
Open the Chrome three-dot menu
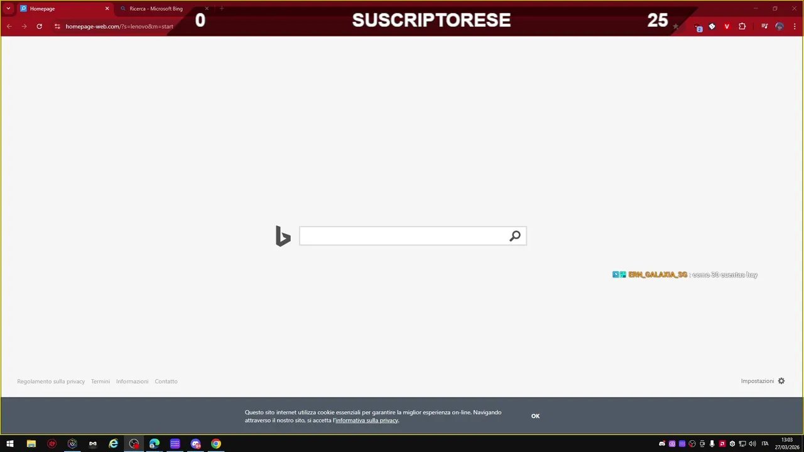coord(795,26)
